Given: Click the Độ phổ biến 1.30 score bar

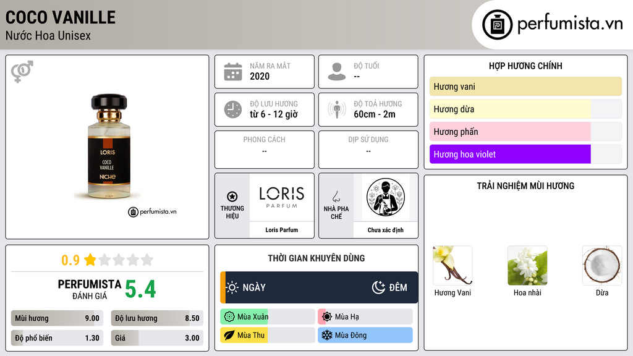Looking at the screenshot, I should pyautogui.click(x=57, y=338).
